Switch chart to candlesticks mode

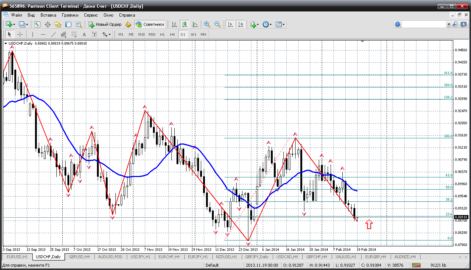coord(185,24)
